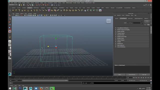
Task: Select the arrow Select tool in toolbox
Action: click(10, 15)
